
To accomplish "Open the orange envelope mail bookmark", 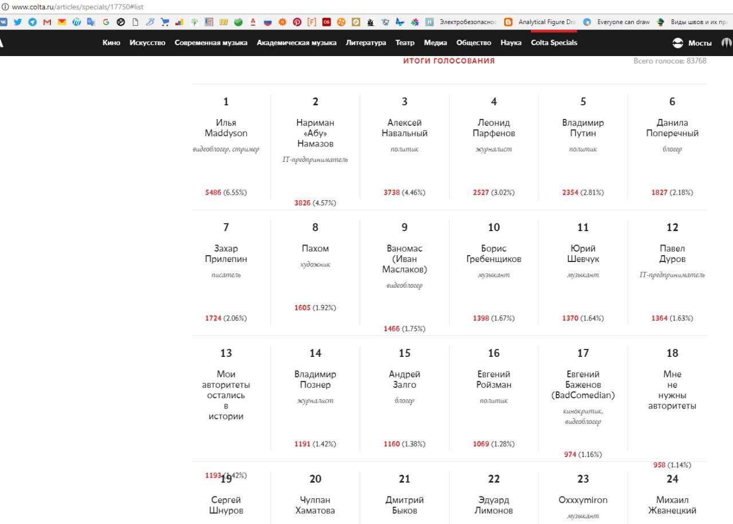I will tap(62, 22).
